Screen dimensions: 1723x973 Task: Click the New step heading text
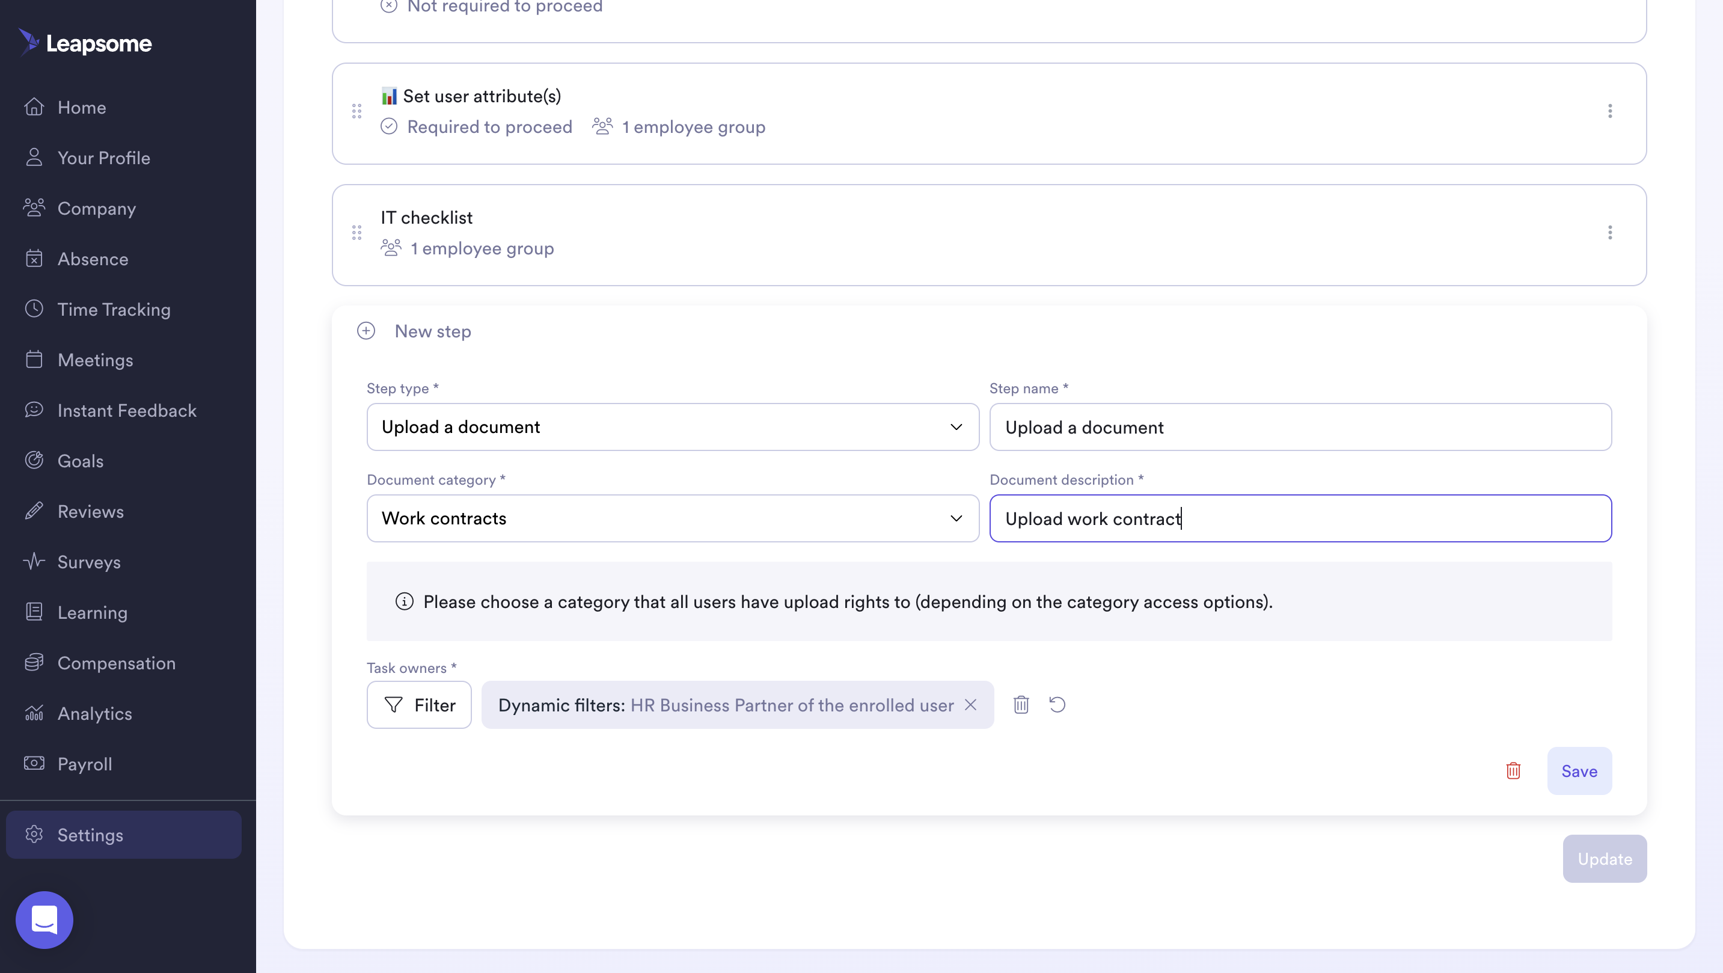pos(433,331)
